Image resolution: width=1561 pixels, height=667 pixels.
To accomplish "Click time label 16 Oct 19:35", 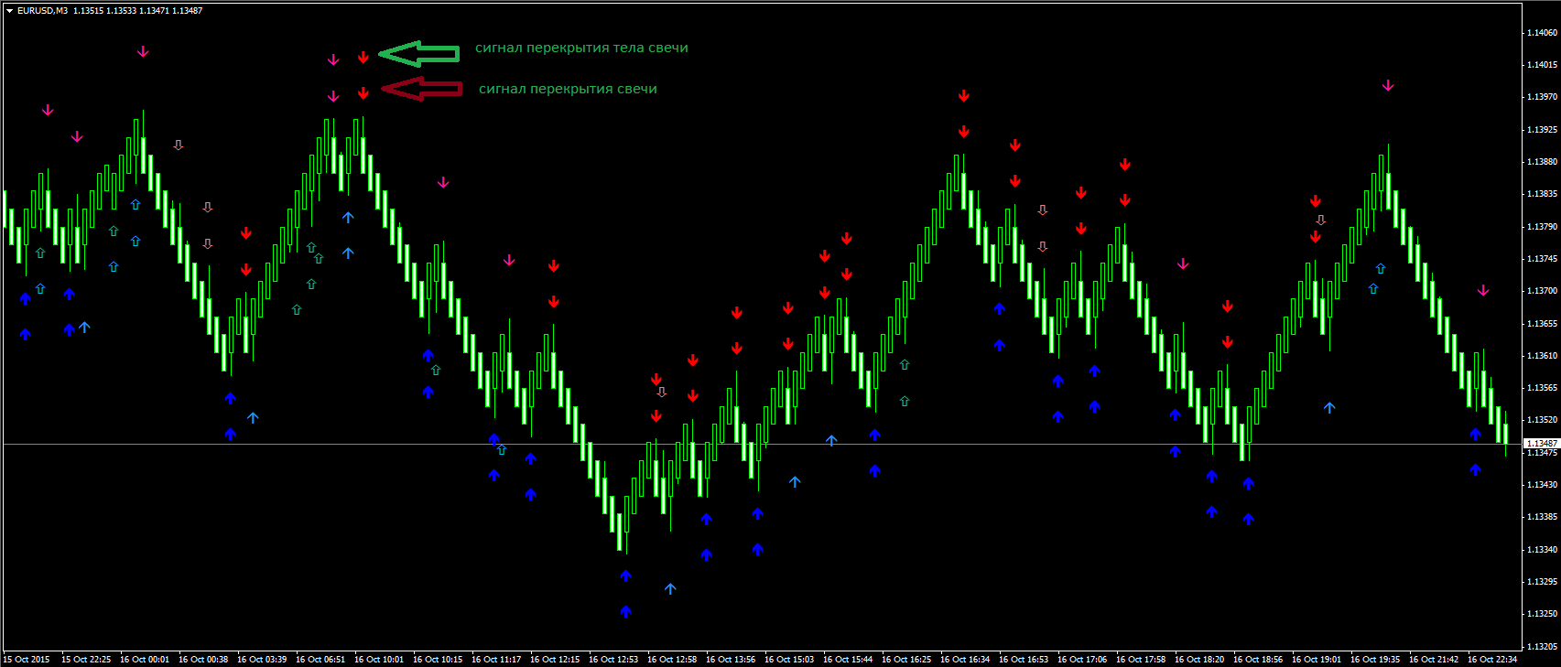I will coord(1375,660).
